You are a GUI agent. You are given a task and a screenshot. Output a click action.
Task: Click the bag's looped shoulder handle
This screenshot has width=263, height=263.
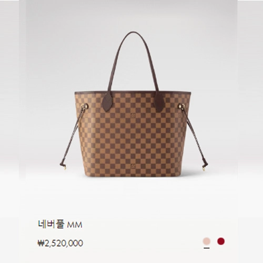[133, 62]
